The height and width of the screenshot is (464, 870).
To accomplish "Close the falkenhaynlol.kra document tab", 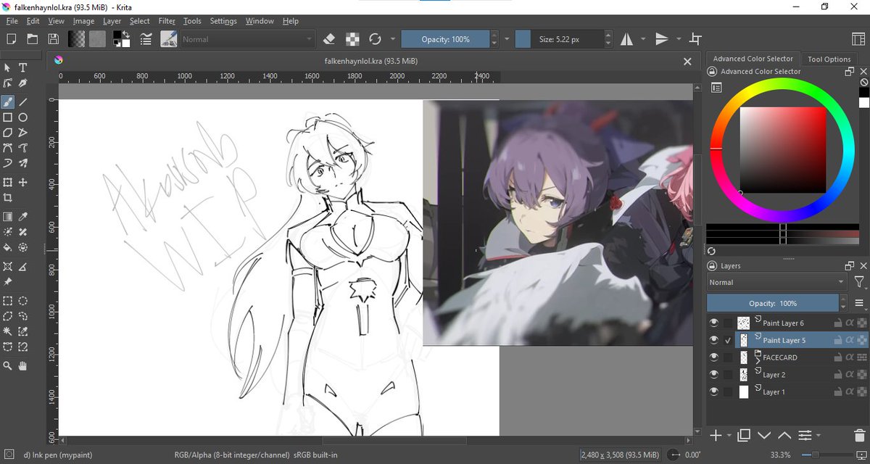I will tap(687, 62).
